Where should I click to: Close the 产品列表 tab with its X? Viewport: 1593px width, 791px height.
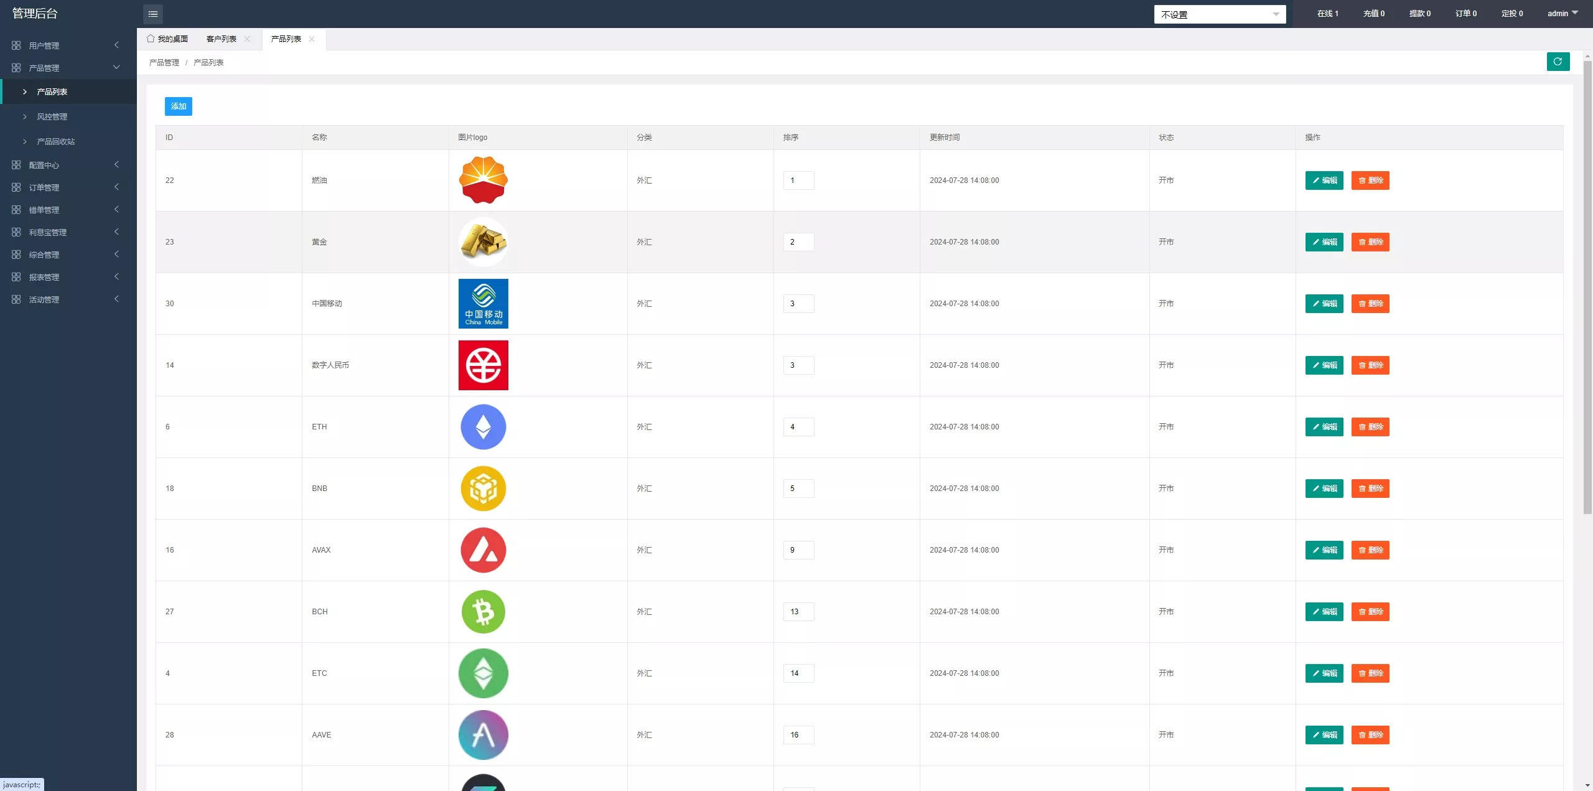click(312, 39)
